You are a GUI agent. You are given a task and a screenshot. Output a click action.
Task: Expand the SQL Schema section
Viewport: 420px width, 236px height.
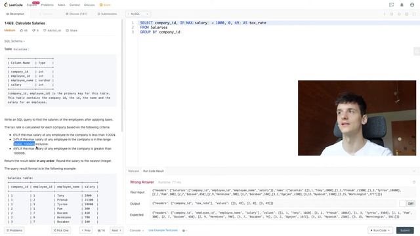point(14,41)
